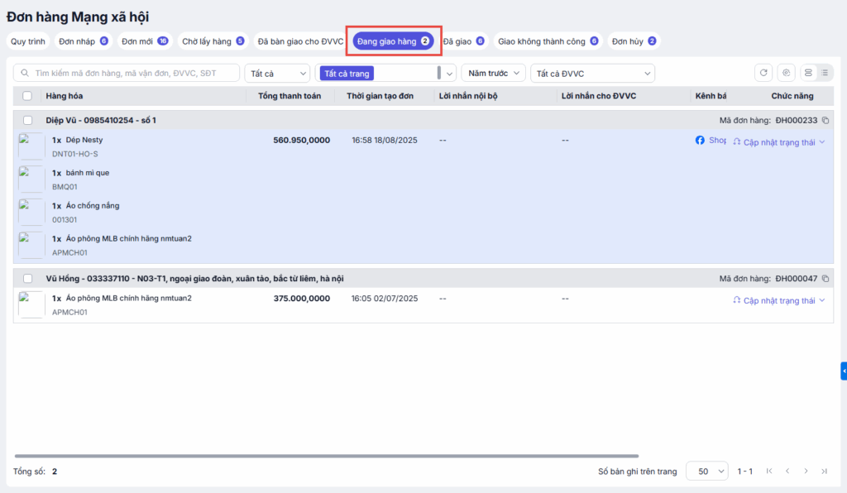847x493 pixels.
Task: Go to the first page
Action: point(769,471)
